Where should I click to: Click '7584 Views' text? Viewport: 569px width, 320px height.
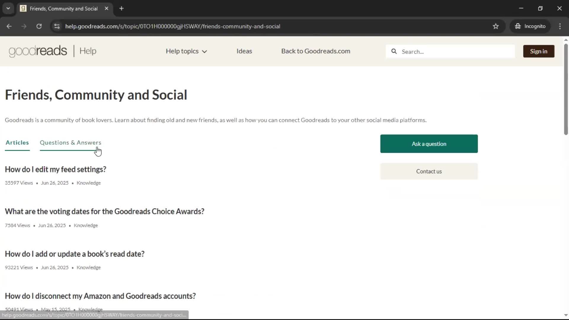[17, 225]
